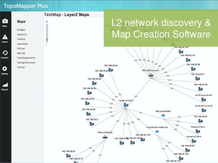Select host node 192.168.50.26
Viewport: 218px width, 163px height.
(193, 69)
